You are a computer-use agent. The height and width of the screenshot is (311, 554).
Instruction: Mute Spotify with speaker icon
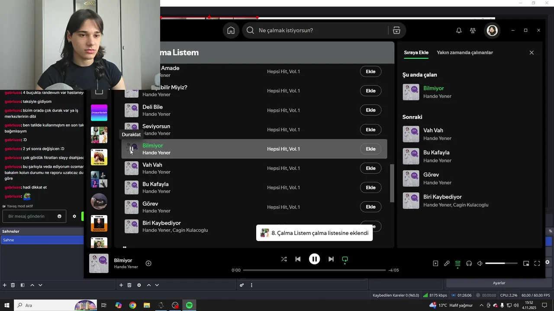click(x=480, y=263)
